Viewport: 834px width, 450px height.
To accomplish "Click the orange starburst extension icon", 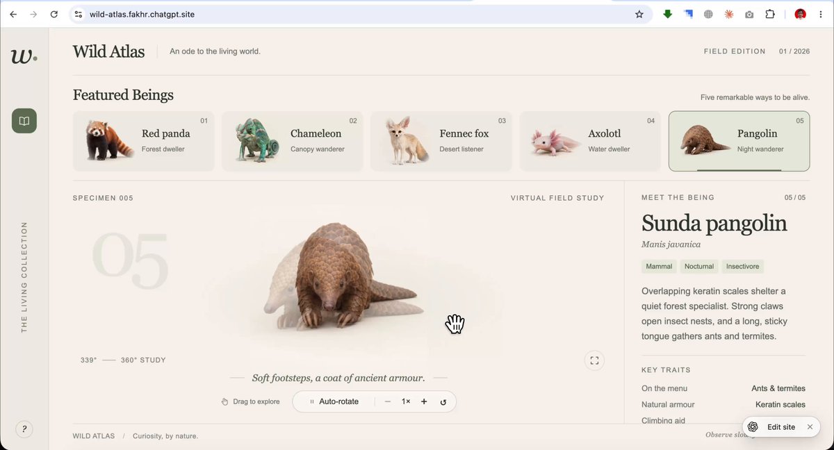I will tap(728, 14).
